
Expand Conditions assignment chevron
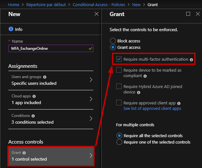pyautogui.click(x=91, y=119)
